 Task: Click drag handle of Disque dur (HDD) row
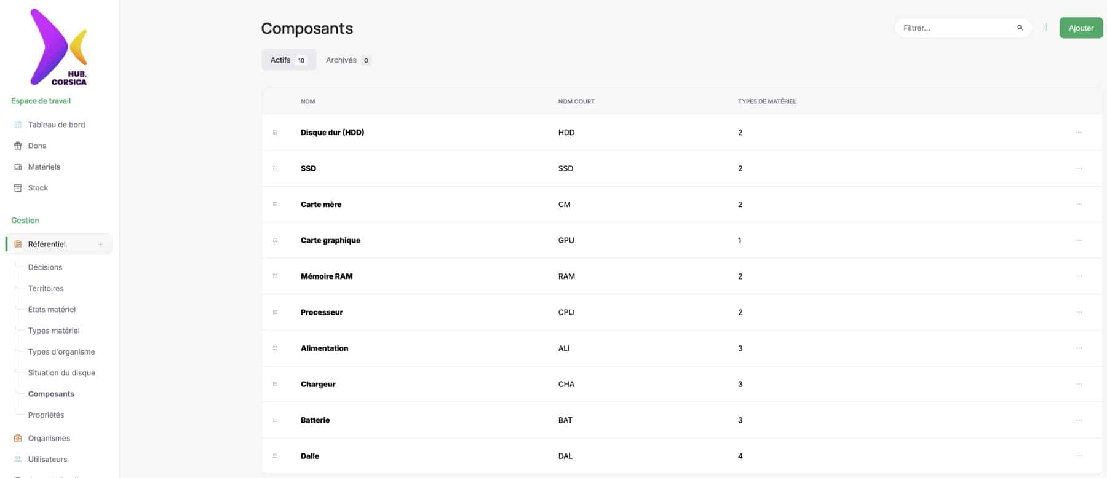pyautogui.click(x=275, y=132)
